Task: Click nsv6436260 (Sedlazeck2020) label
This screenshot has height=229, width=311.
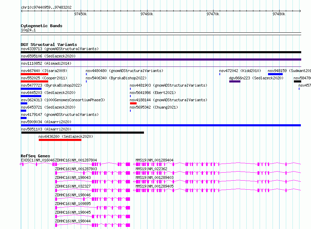Action: click(x=66, y=136)
